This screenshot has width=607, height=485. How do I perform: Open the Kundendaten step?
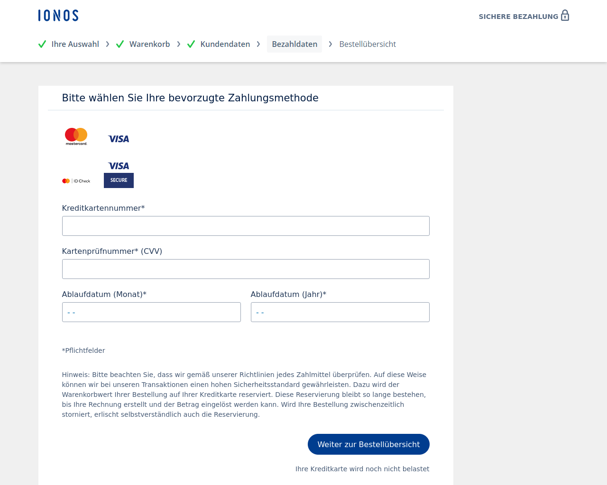point(225,44)
